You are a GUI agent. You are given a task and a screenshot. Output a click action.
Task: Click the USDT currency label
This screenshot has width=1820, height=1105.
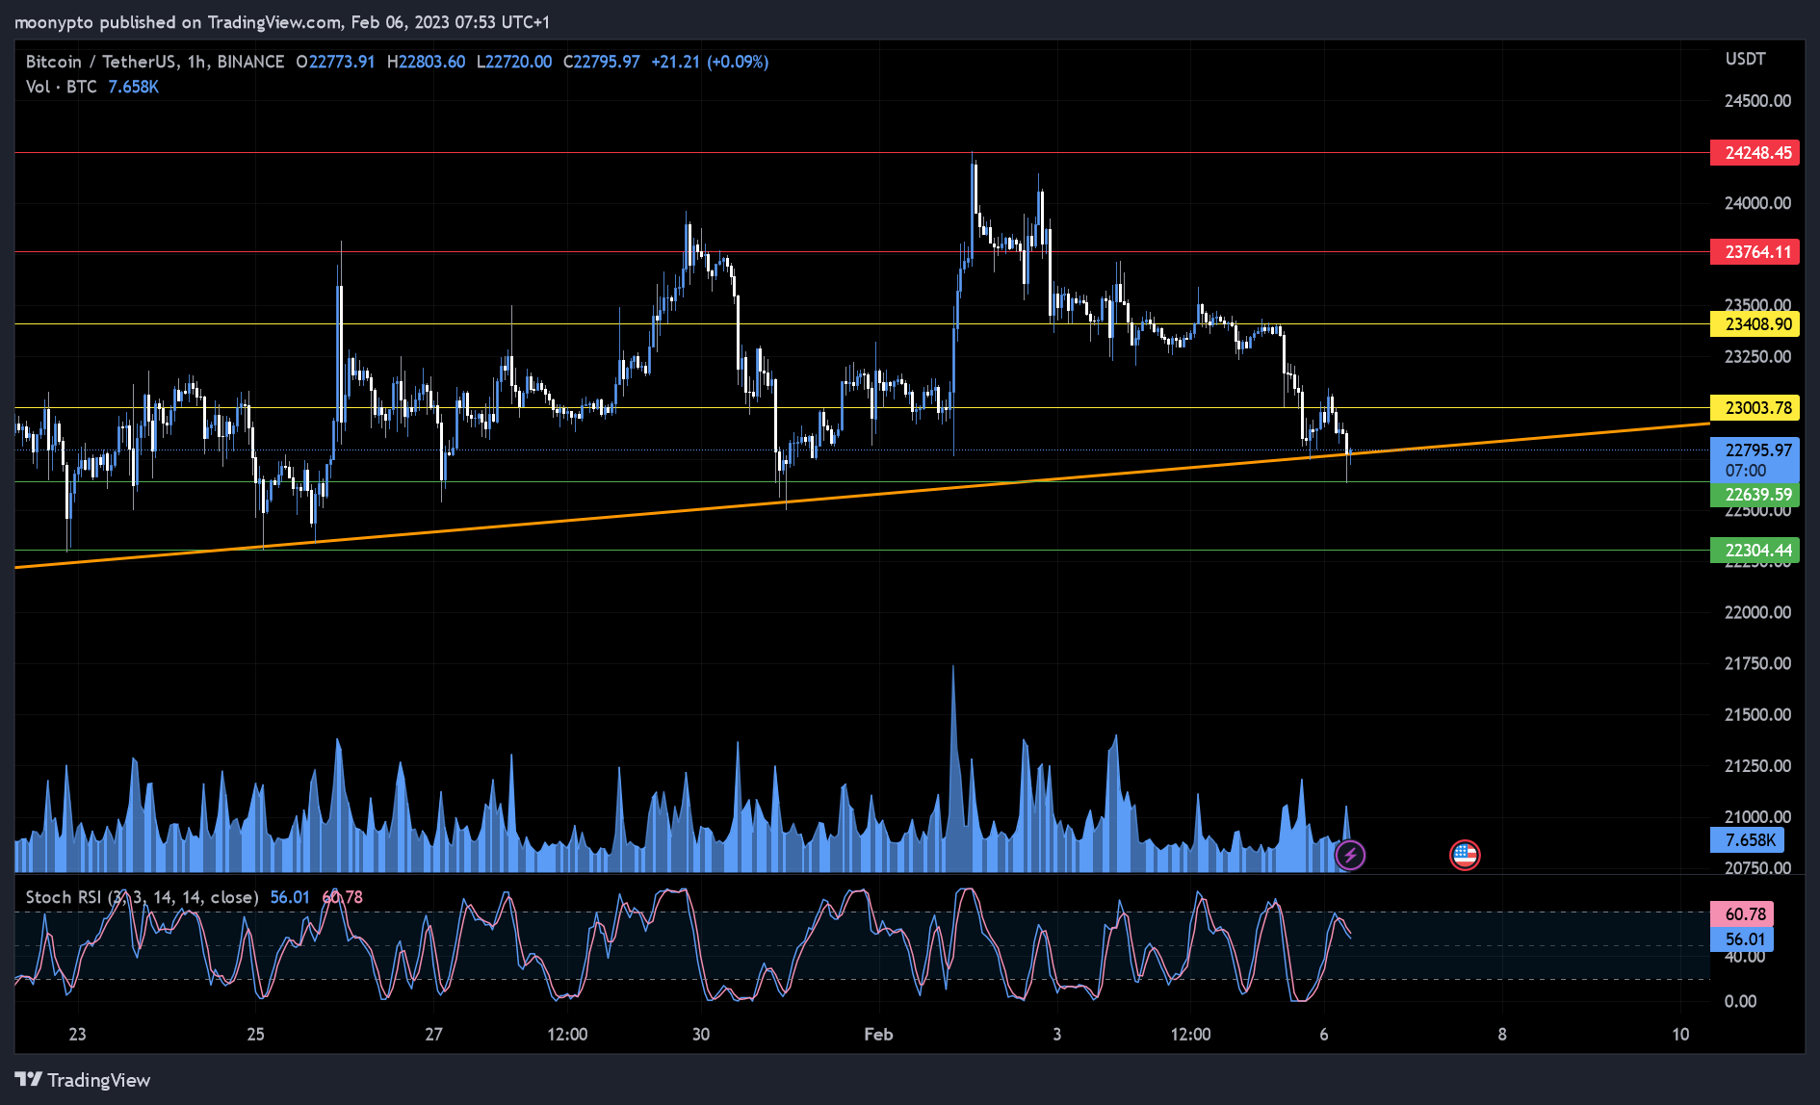tap(1745, 59)
